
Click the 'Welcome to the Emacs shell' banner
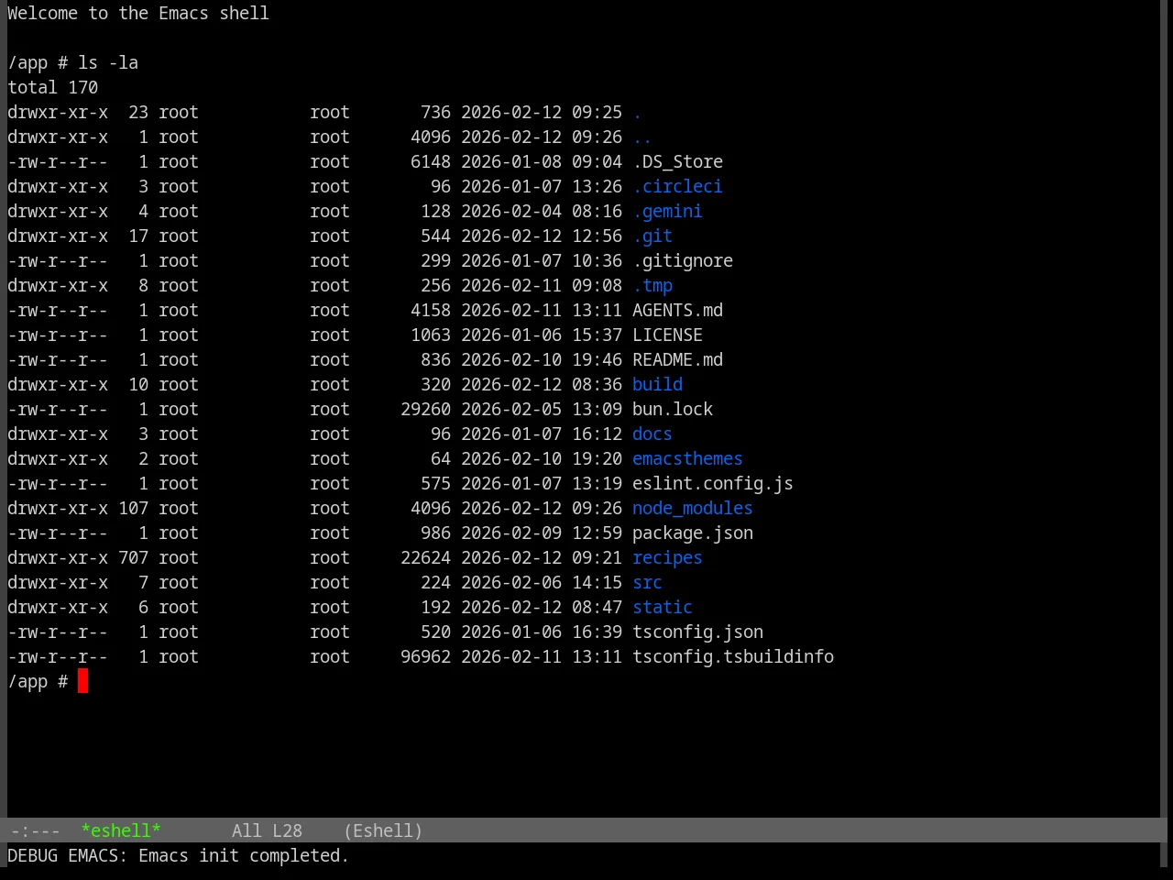(x=138, y=13)
